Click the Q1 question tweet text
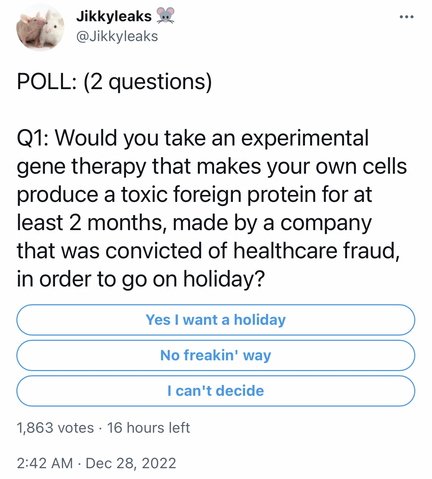 pos(212,208)
